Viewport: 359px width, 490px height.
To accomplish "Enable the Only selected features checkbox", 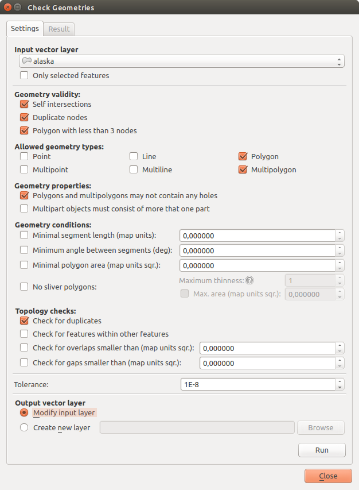I will tap(24, 75).
